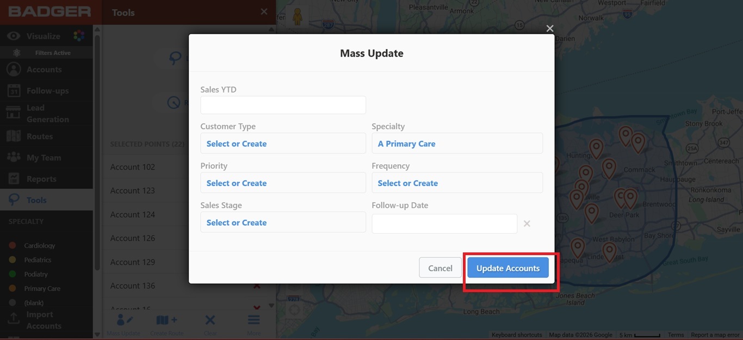Click the left sidebar scrollbar
This screenshot has height=340, width=743.
point(97,152)
